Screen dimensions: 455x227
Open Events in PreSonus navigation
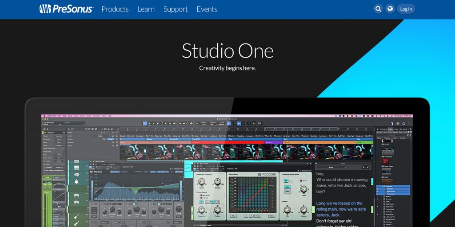coord(207,9)
